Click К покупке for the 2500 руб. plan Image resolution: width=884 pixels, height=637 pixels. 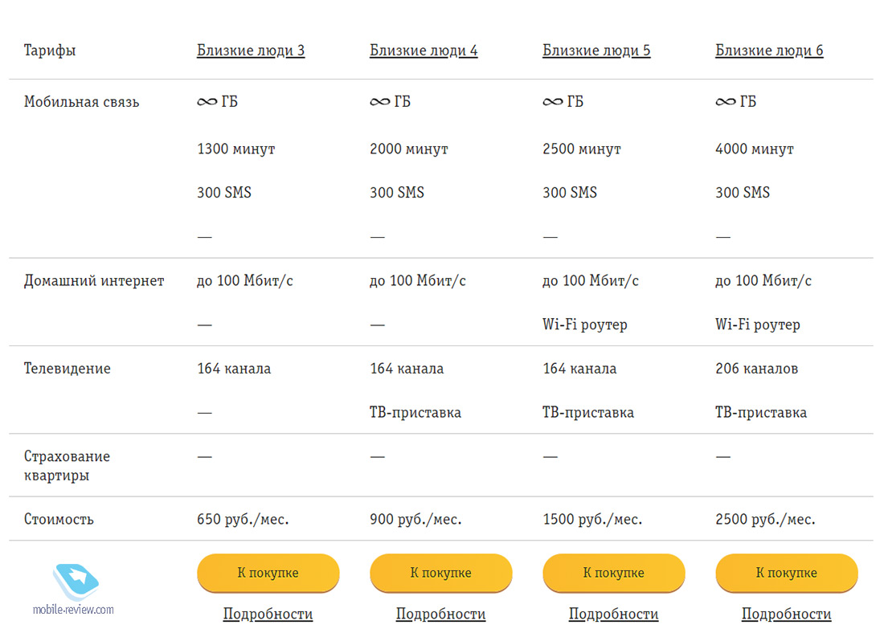(x=787, y=573)
